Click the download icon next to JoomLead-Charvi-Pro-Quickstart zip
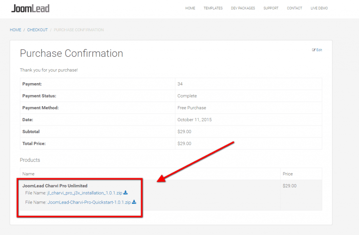359x235 pixels. point(135,202)
